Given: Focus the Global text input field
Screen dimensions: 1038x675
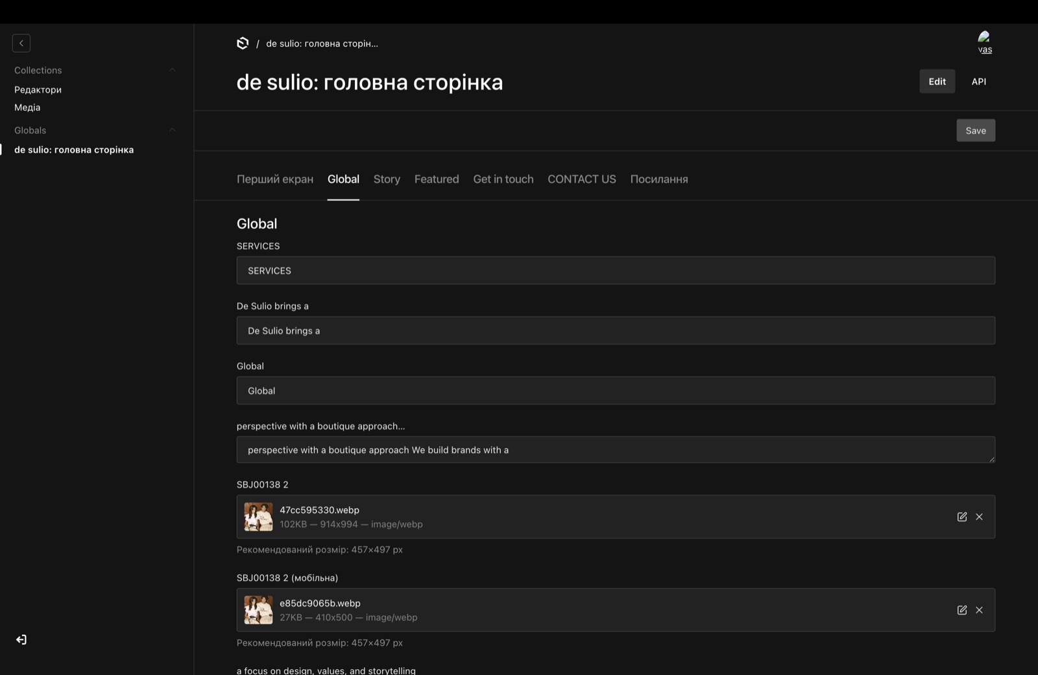Looking at the screenshot, I should (616, 391).
